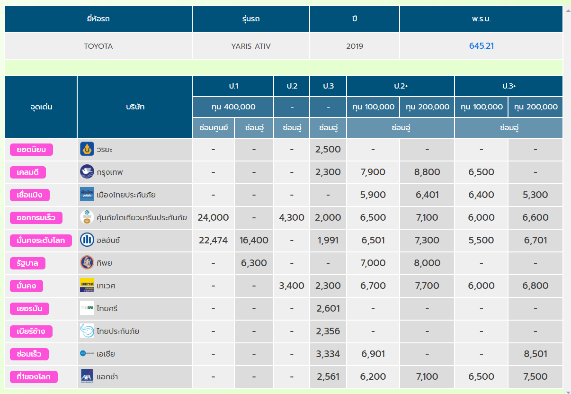Image resolution: width=571 pixels, height=394 pixels.
Task: Select the 6,300 price for ทิพย
Action: click(x=254, y=263)
